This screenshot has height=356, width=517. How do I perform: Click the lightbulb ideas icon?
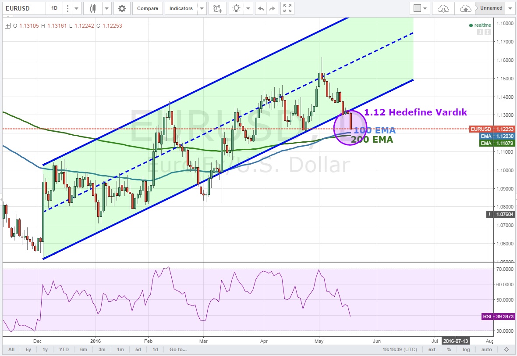coord(237,8)
